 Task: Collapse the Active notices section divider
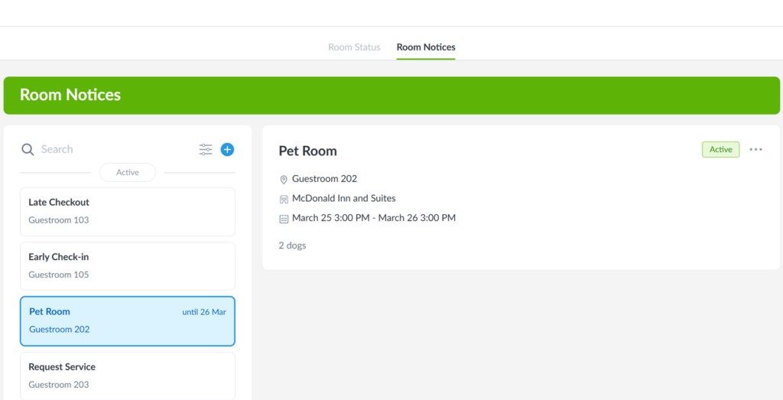tap(128, 173)
